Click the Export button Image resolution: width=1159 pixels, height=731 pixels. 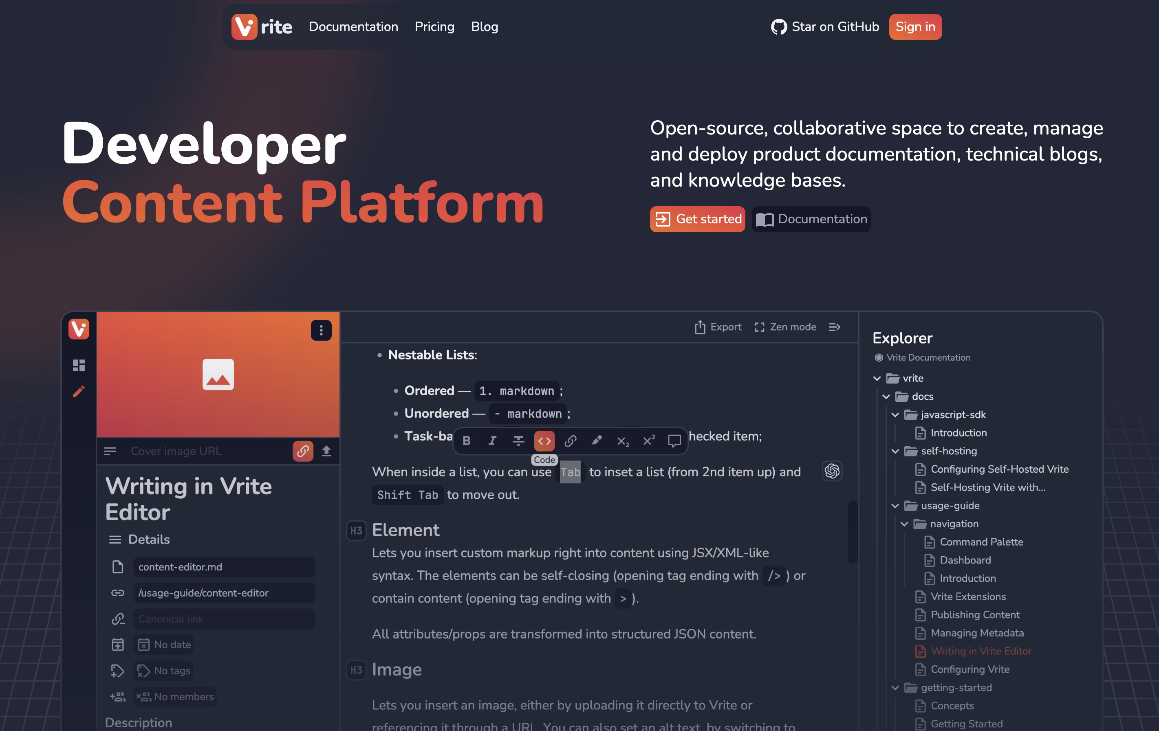click(x=718, y=327)
